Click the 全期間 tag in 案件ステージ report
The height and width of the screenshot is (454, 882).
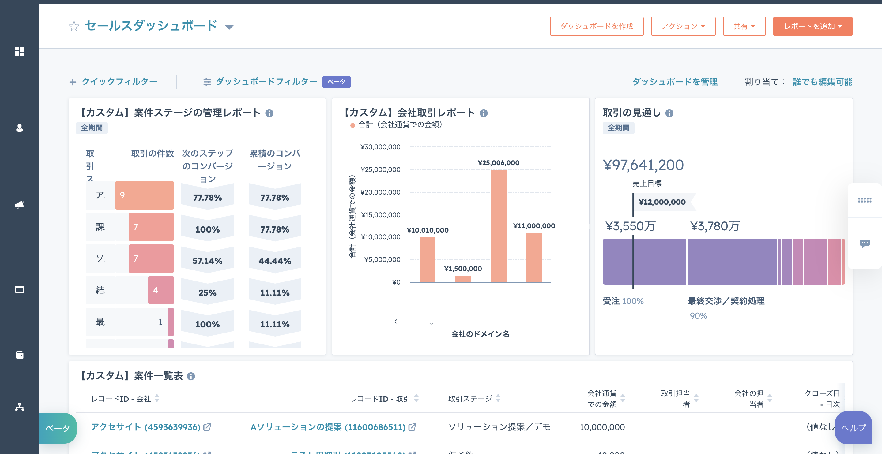click(92, 128)
